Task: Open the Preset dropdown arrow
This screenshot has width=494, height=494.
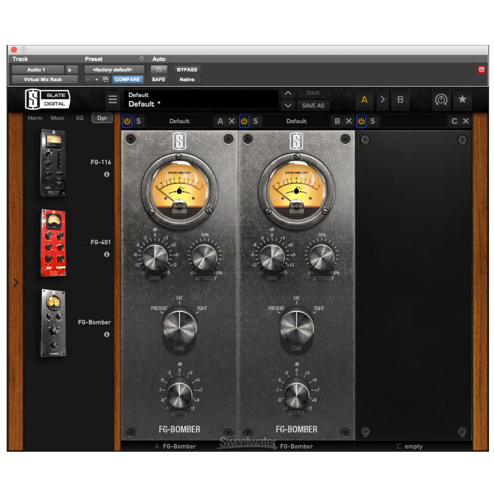Action: pos(142,59)
